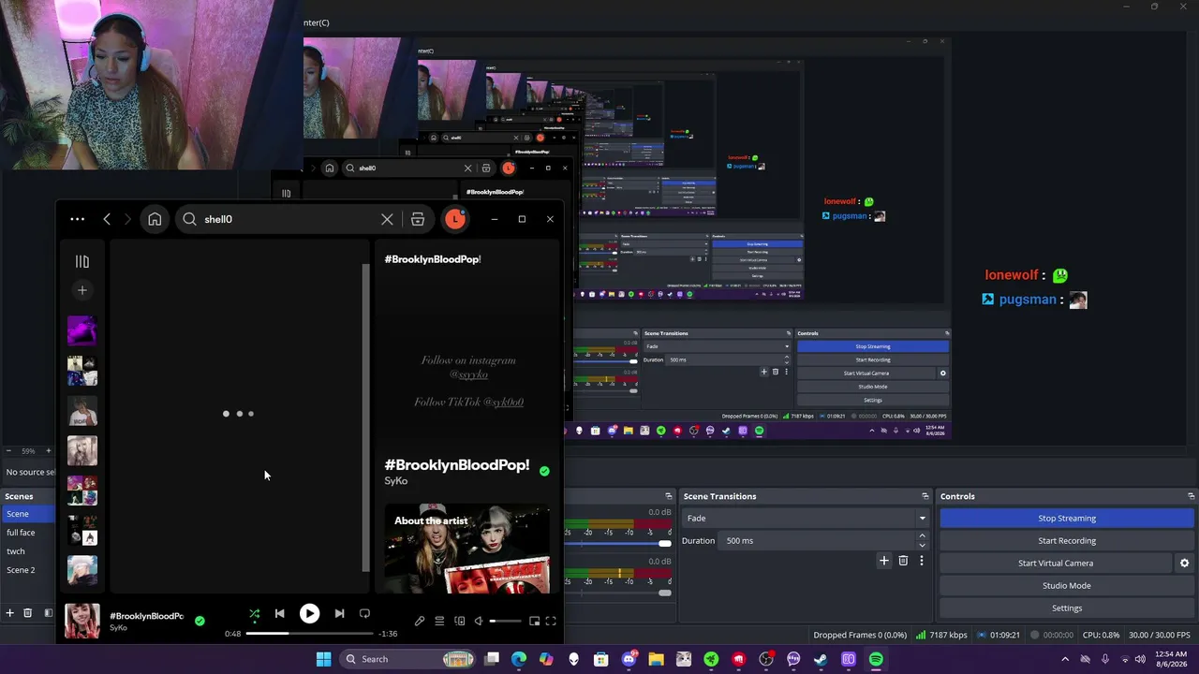Increase transition duration with up arrow
1199x674 pixels.
point(923,536)
